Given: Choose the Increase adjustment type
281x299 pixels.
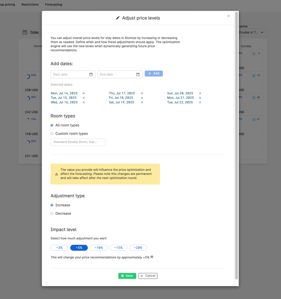Looking at the screenshot, I should (52, 205).
